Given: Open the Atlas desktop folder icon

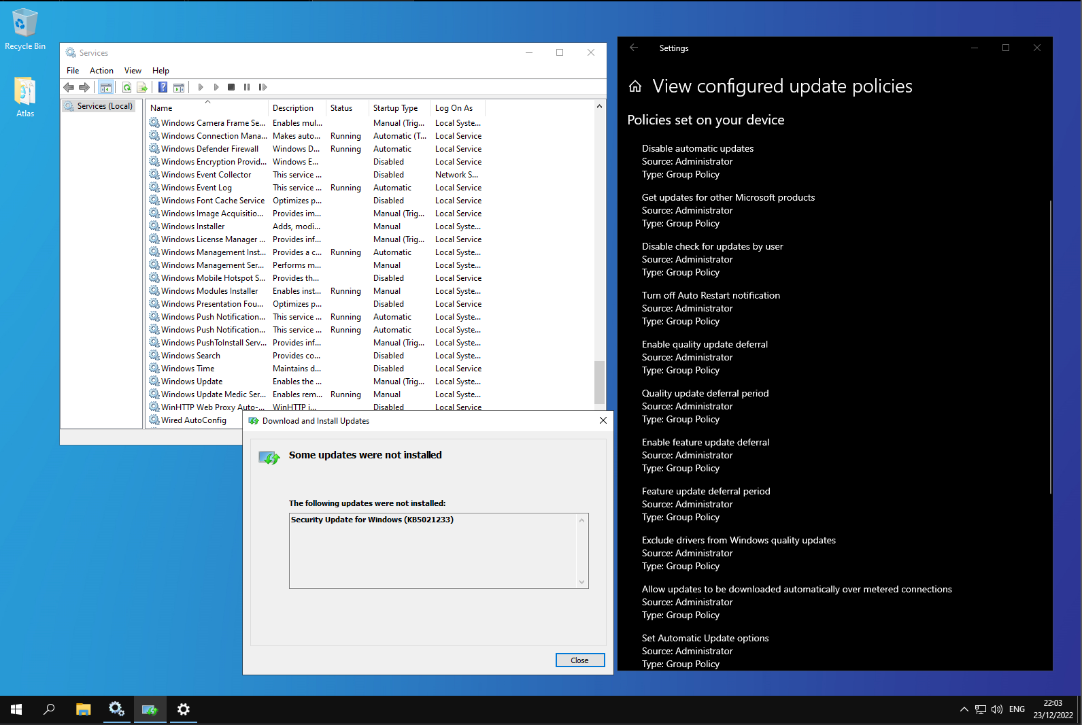Looking at the screenshot, I should [x=25, y=97].
